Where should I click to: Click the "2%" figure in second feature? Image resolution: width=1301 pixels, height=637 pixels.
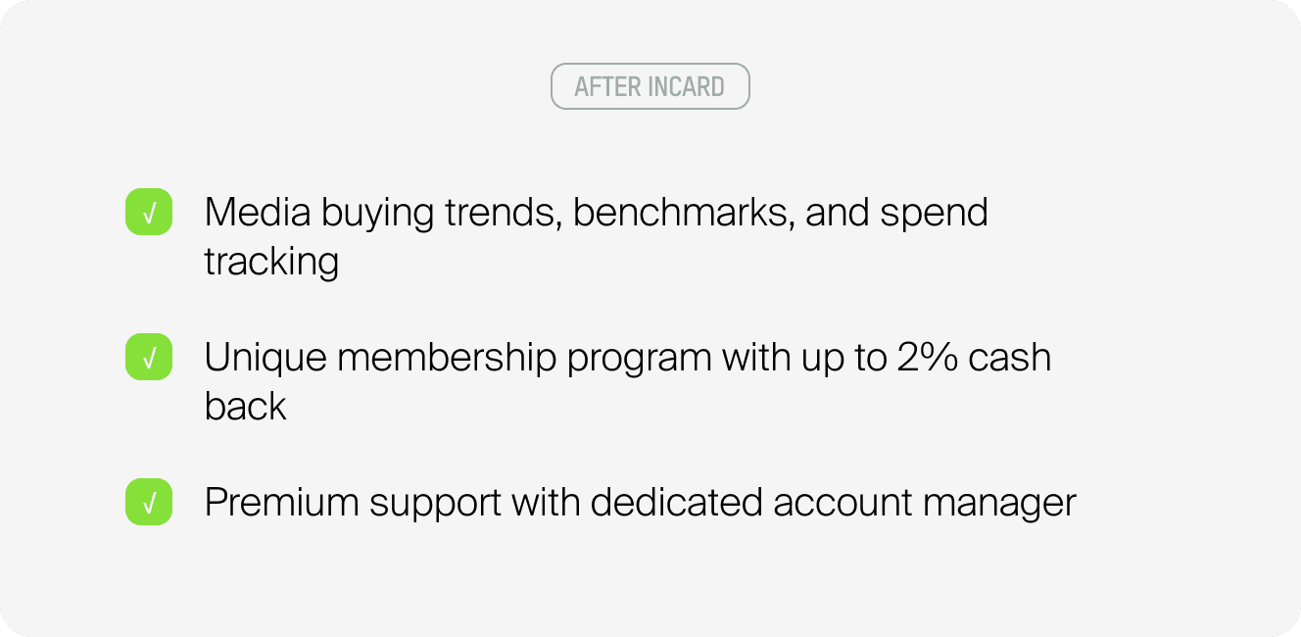(927, 358)
